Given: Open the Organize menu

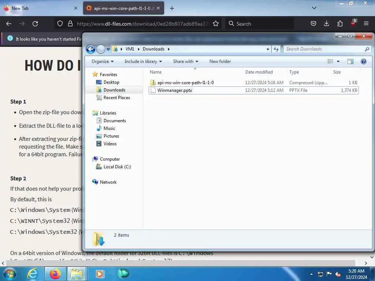Looking at the screenshot, I should (x=103, y=61).
